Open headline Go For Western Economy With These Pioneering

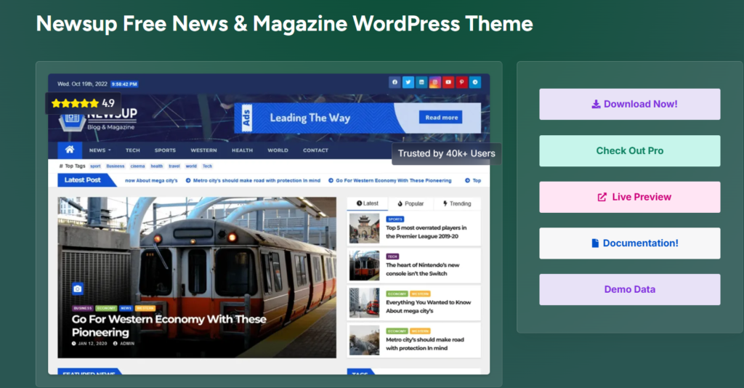tap(169, 326)
